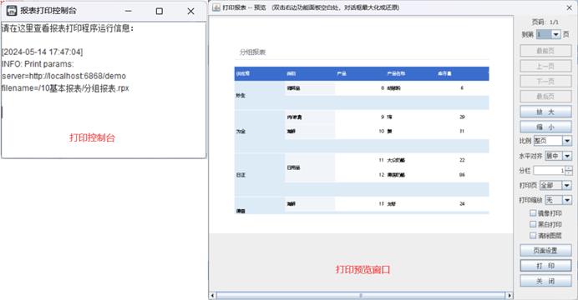Click the timestamp 2024-05-14 17:47:04 log line
This screenshot has width=578, height=300.
click(42, 52)
